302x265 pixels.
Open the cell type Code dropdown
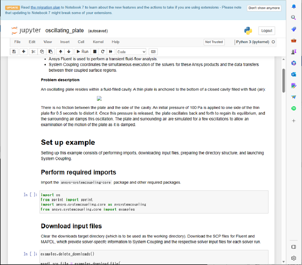coord(130,52)
